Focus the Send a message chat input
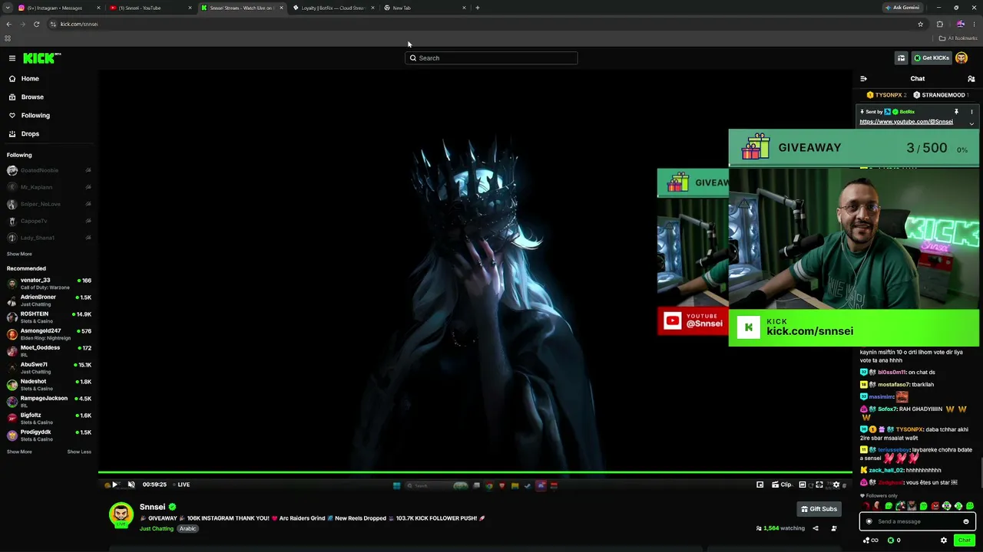The height and width of the screenshot is (552, 983). [917, 521]
